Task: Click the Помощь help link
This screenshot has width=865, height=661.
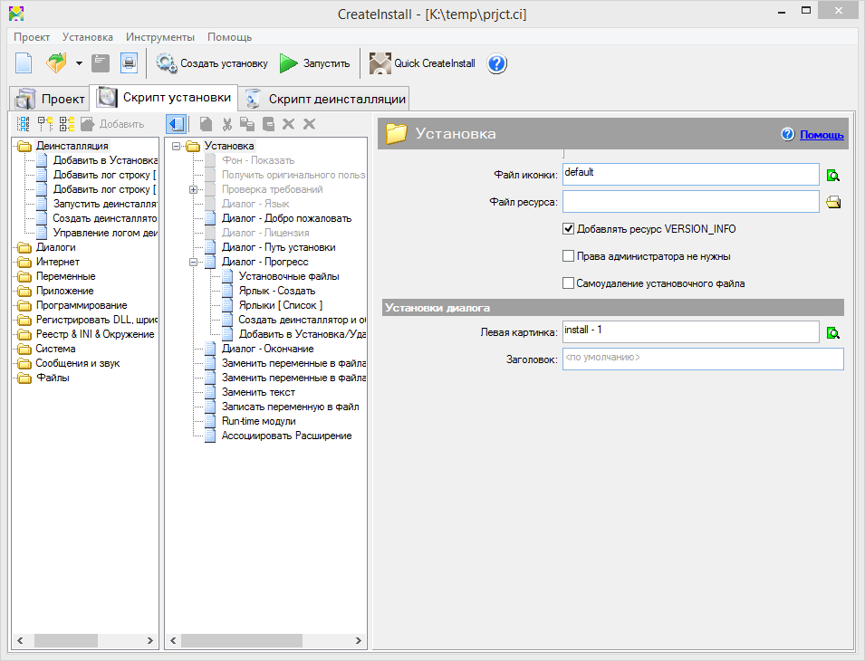Action: pyautogui.click(x=821, y=135)
